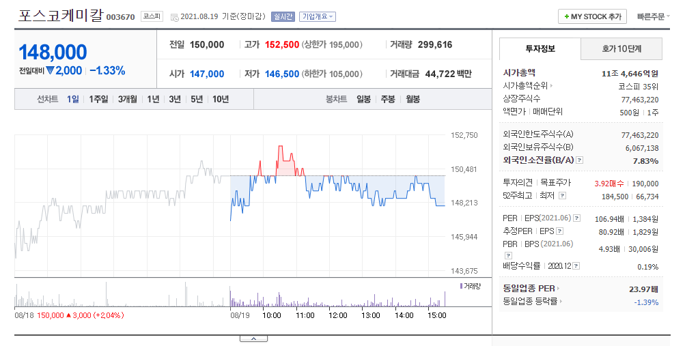This screenshot has height=346, width=685.
Task: Click the 시가 value 147,000
Action: click(x=207, y=74)
